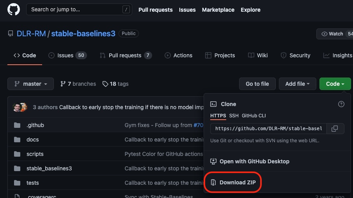This screenshot has height=198, width=353.
Task: Click the clone URL text field
Action: click(268, 129)
